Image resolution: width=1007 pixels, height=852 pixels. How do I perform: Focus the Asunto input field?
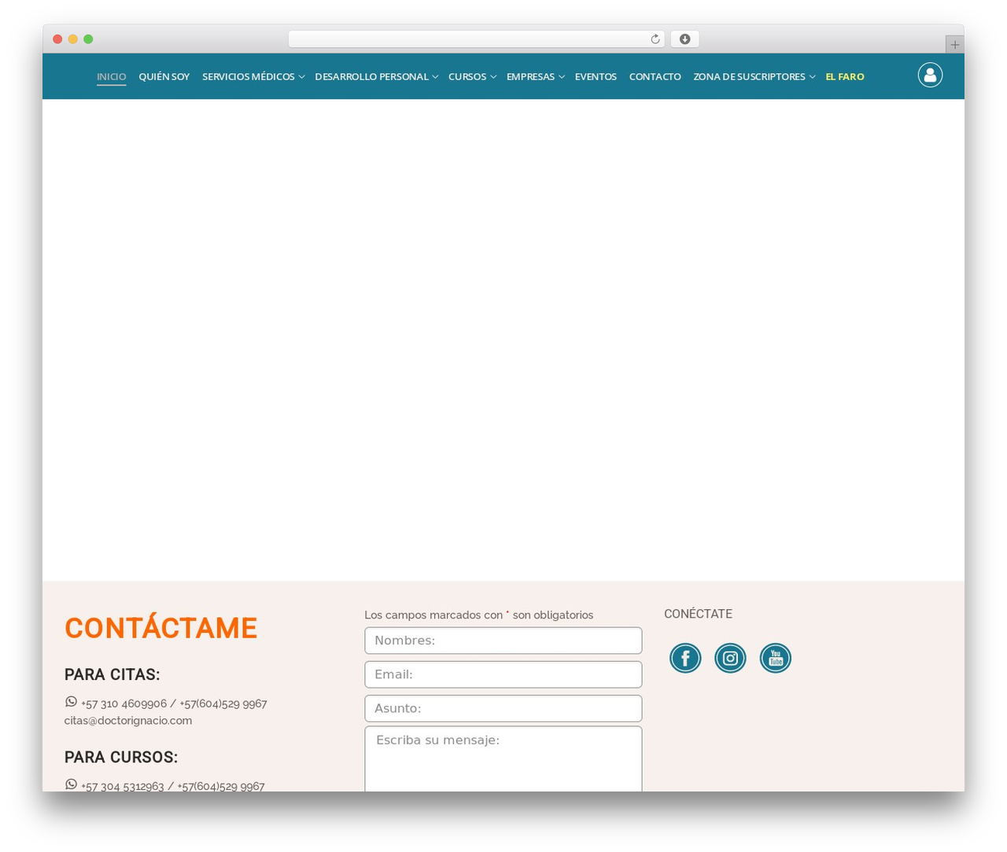coord(503,708)
